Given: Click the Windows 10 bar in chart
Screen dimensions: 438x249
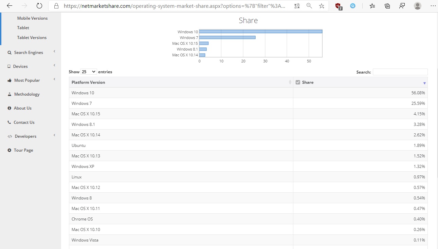Looking at the screenshot, I should click(260, 32).
